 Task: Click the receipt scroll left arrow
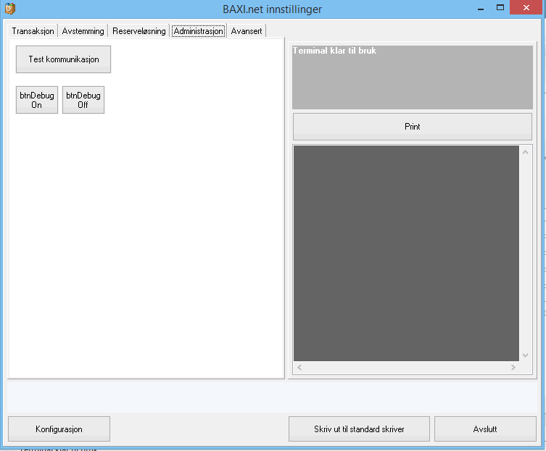click(299, 367)
